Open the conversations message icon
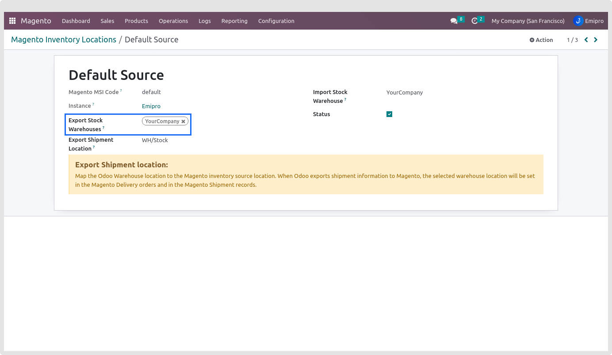612x355 pixels. pos(454,21)
